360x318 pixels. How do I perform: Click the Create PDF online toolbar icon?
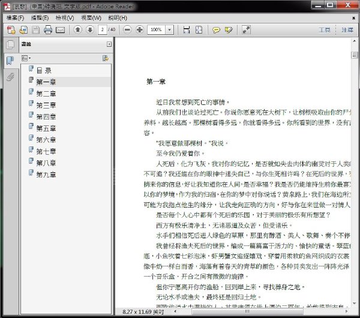coord(11,30)
